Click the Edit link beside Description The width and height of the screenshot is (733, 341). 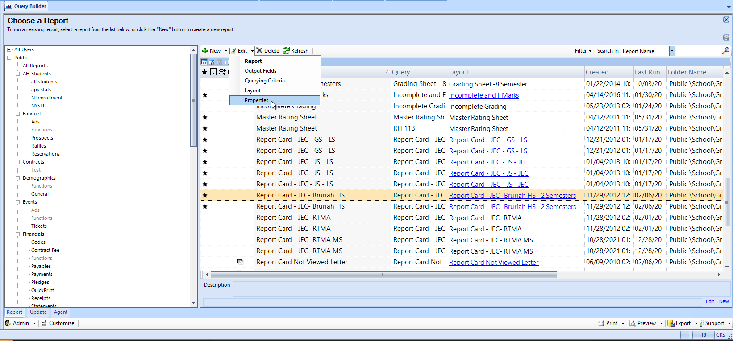click(x=709, y=301)
